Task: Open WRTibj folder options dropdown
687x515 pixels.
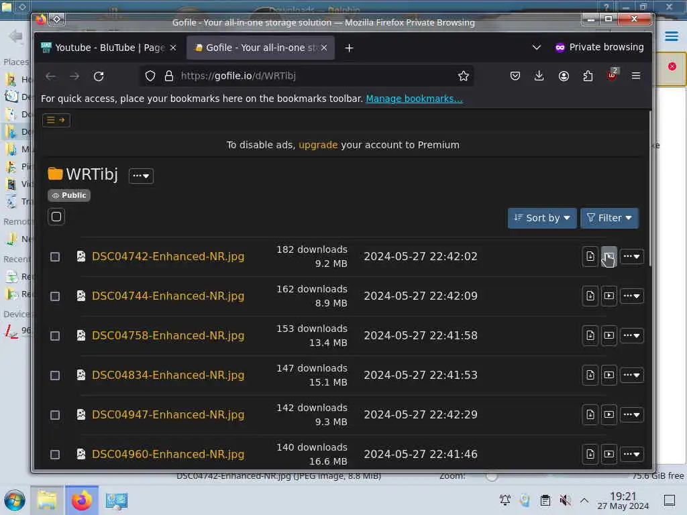Action: click(x=141, y=176)
